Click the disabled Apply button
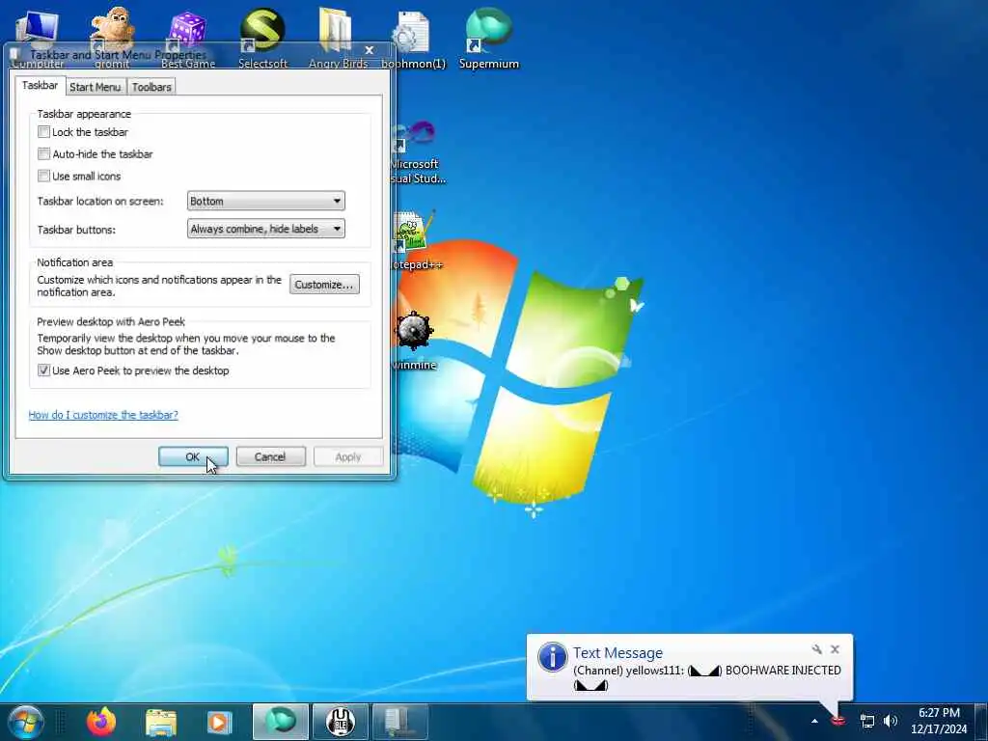The height and width of the screenshot is (741, 988). [347, 456]
